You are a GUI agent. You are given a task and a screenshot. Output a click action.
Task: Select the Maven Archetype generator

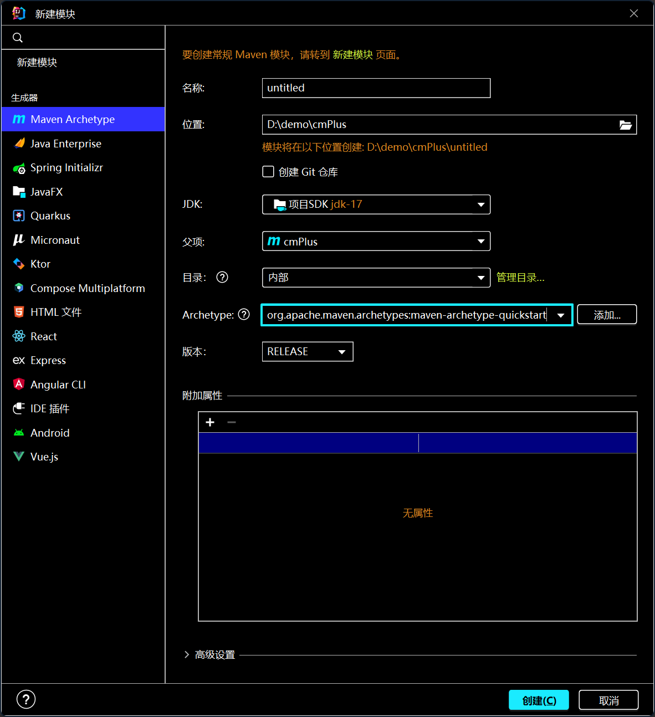click(83, 119)
